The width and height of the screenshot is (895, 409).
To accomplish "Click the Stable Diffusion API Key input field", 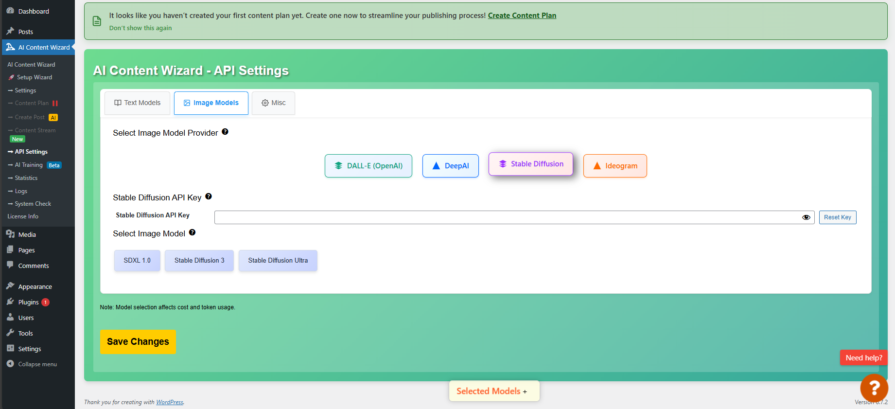I will (506, 217).
